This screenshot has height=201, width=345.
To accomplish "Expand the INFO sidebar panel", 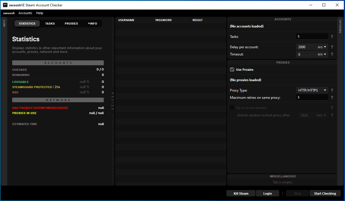I will coord(4,23).
